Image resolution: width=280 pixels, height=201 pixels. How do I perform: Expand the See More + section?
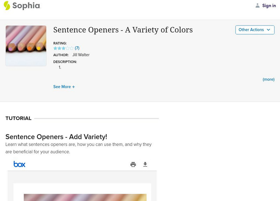[x=64, y=87]
